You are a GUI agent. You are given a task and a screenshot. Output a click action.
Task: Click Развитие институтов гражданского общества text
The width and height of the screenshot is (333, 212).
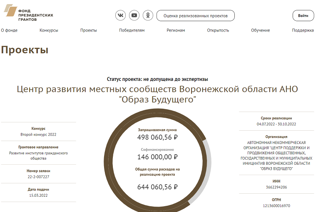point(38,156)
